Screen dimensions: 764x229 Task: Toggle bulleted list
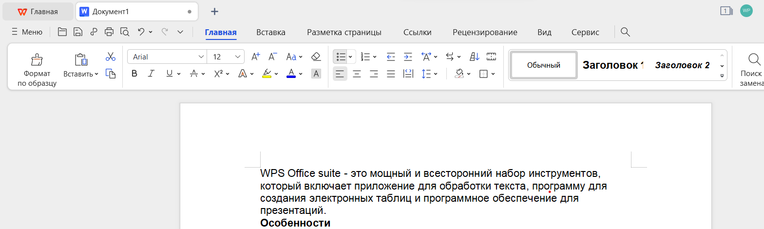pyautogui.click(x=341, y=57)
